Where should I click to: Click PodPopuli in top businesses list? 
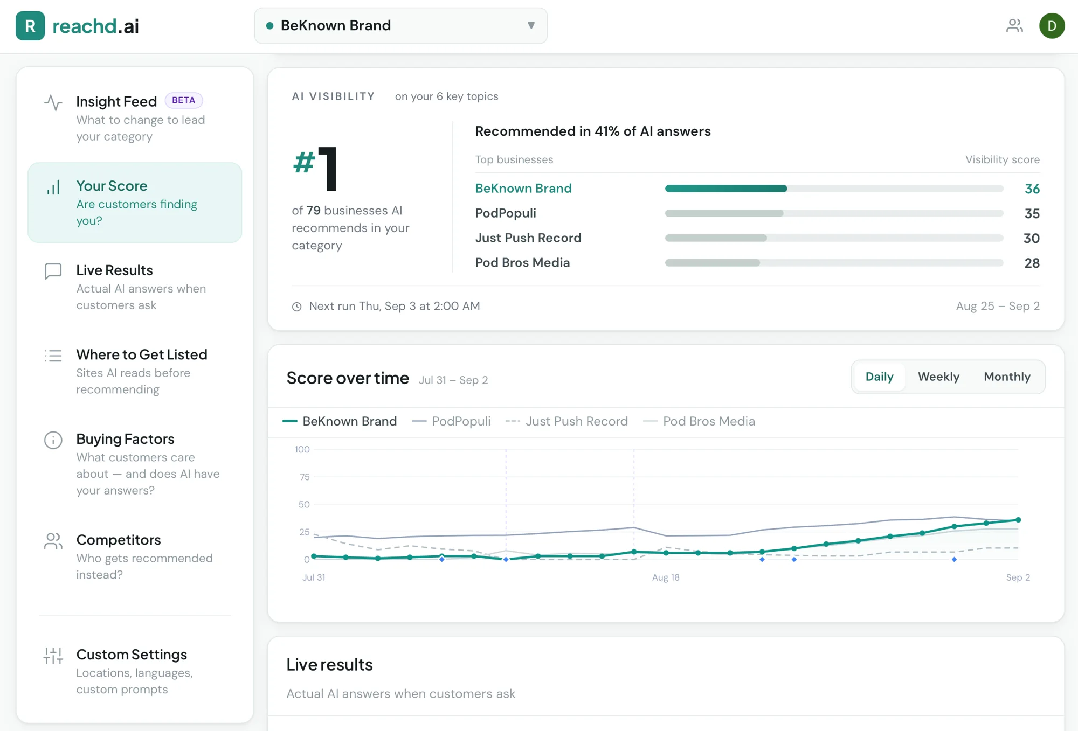tap(505, 213)
